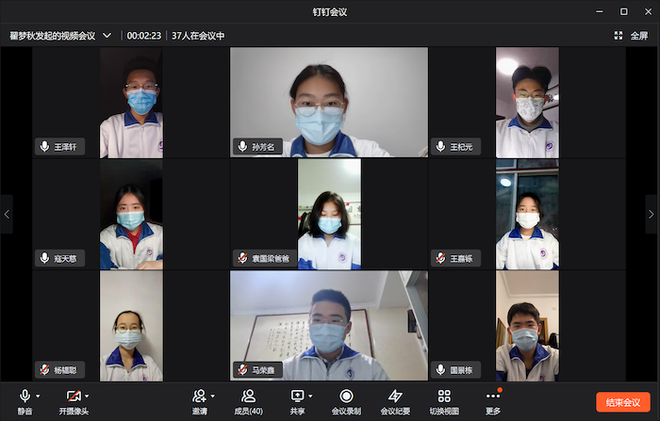Click the 共享 screen share icon

(297, 397)
